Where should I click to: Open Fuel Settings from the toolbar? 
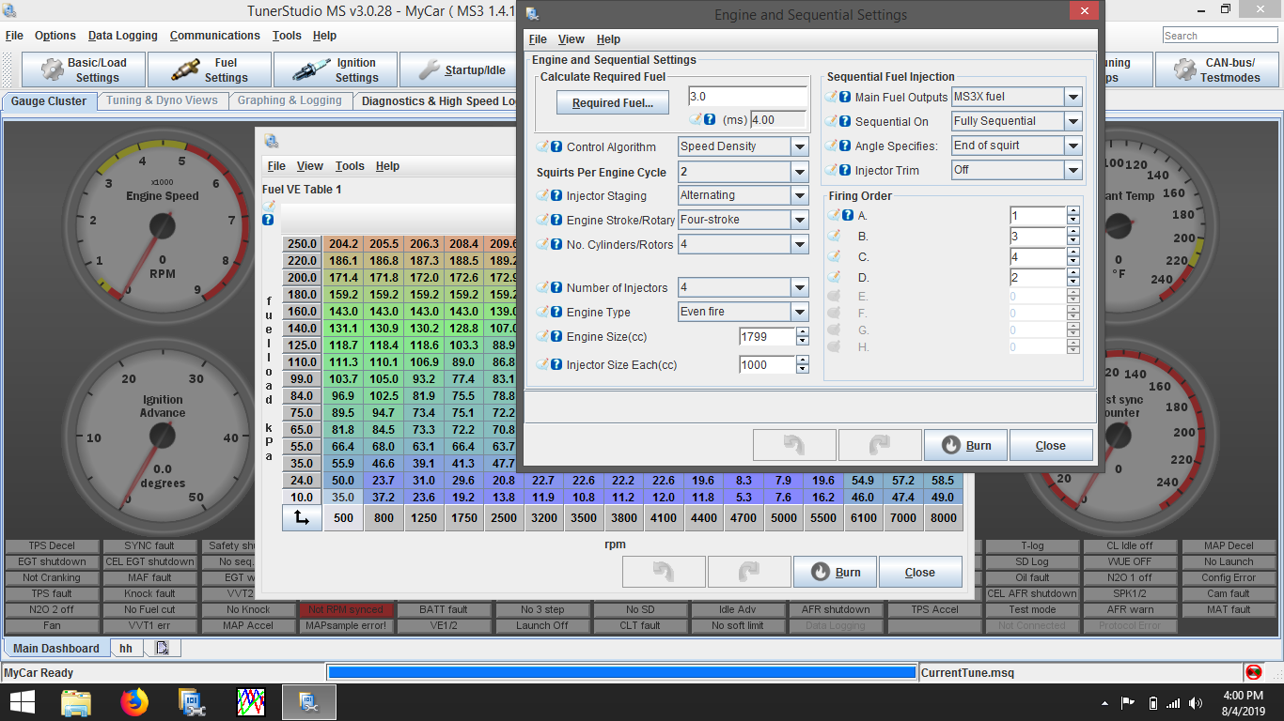point(209,69)
